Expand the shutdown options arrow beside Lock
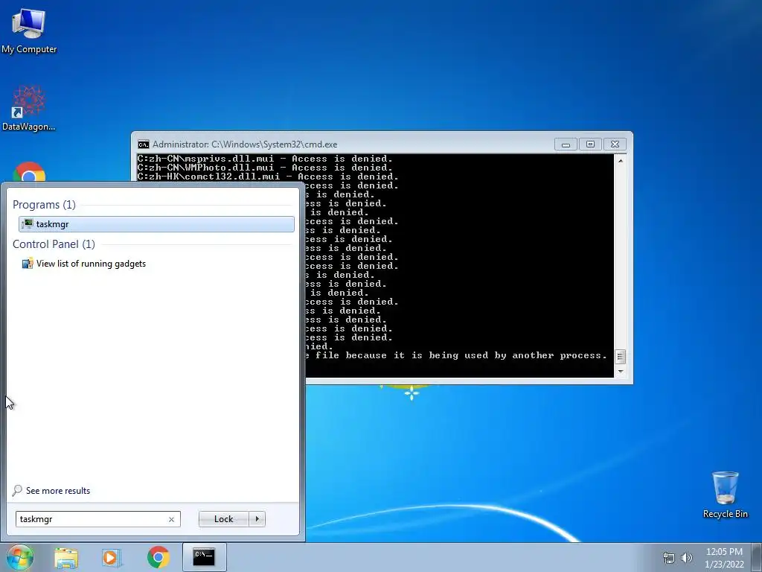762x572 pixels. pos(257,519)
